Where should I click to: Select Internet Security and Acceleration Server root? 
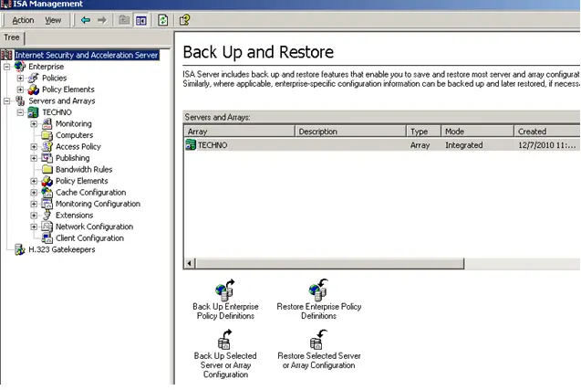click(87, 55)
